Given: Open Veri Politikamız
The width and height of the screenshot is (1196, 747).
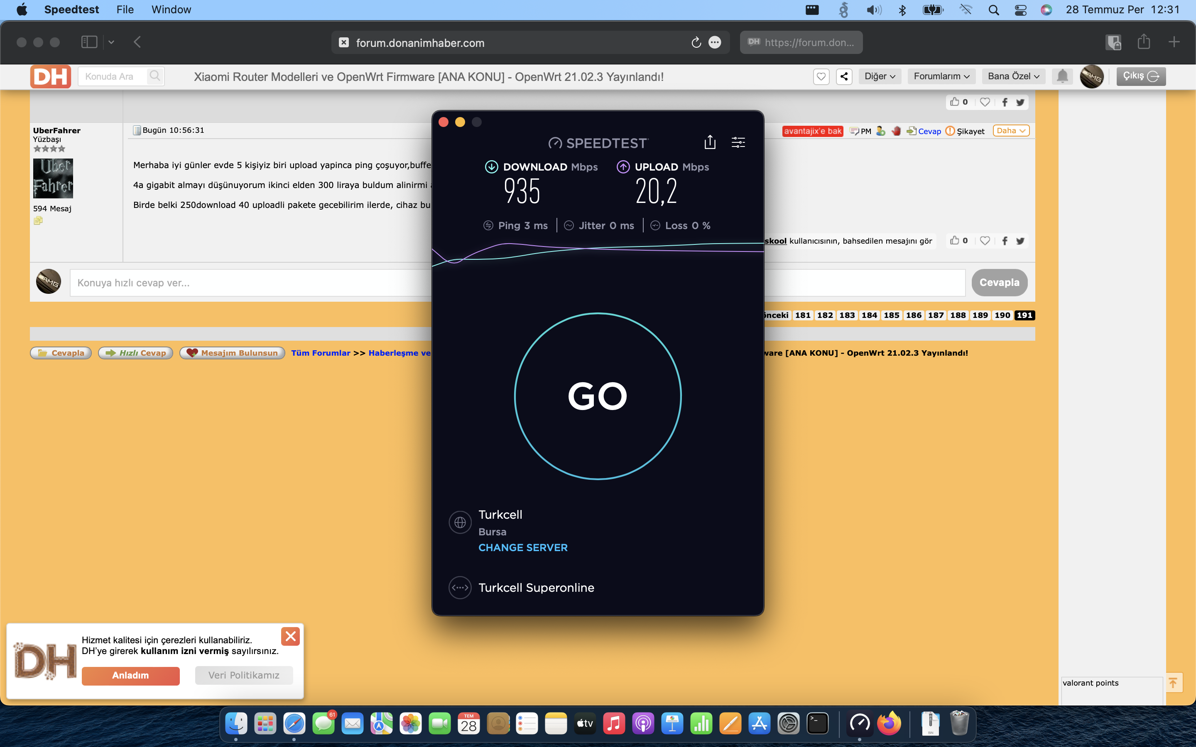Looking at the screenshot, I should click(x=244, y=675).
